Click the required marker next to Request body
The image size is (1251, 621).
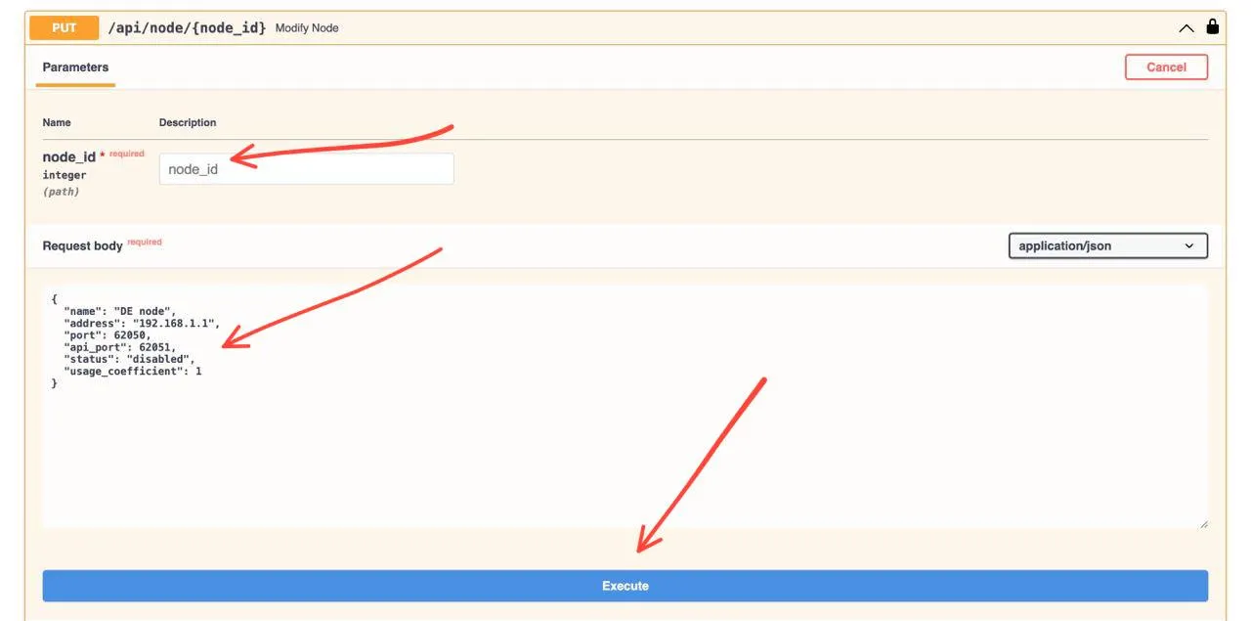point(144,241)
